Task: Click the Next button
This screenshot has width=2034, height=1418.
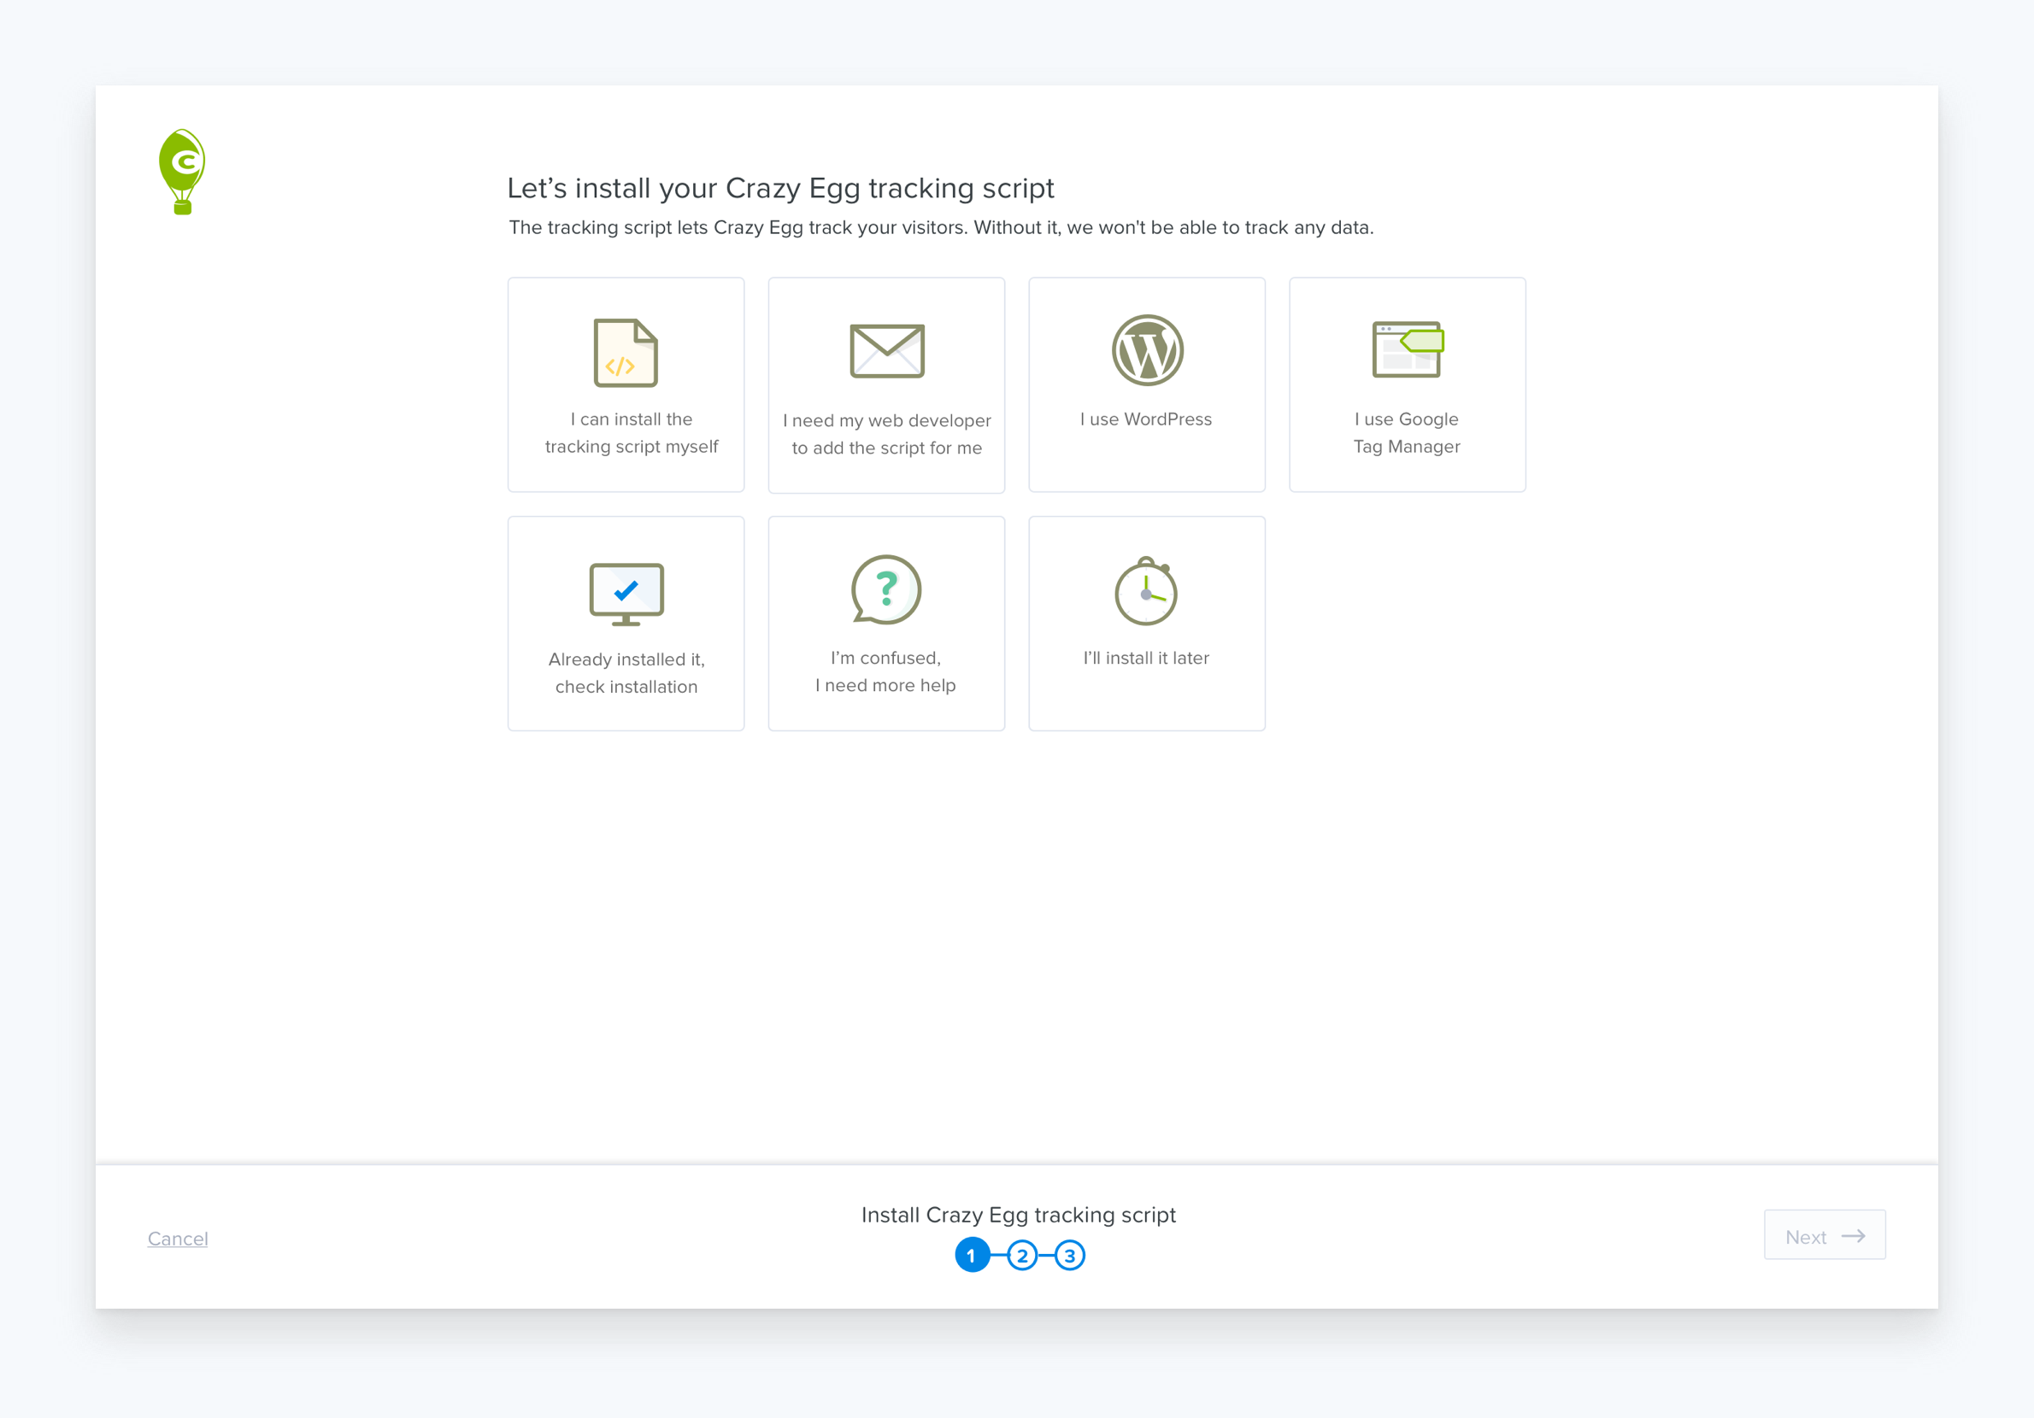Action: 1825,1234
